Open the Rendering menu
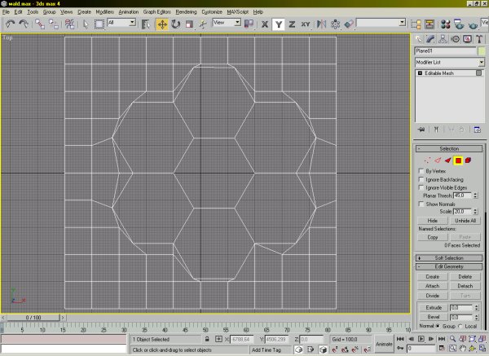Screen dimensions: 489x356 coord(187,13)
